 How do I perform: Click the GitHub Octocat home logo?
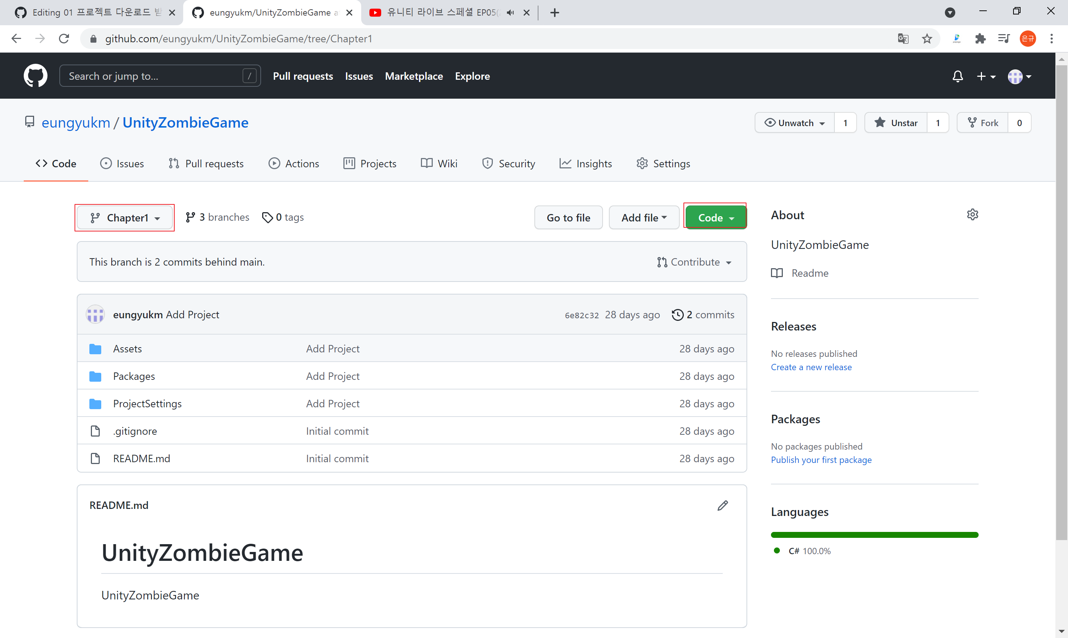point(35,76)
